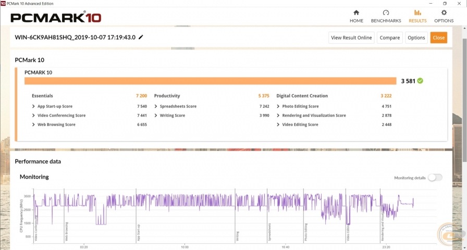Expand Video Conferencing Score details
This screenshot has height=250, width=467.
34,116
